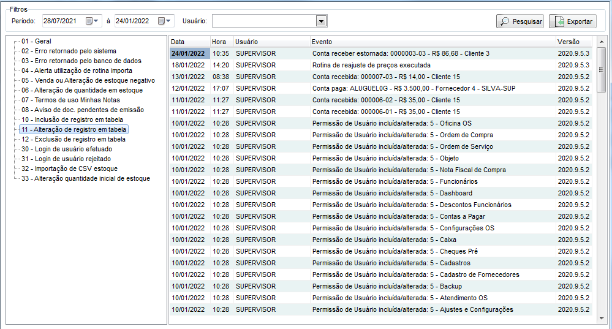Open '32 - Importação de CSV estoque' category
This screenshot has width=612, height=329.
[69, 168]
